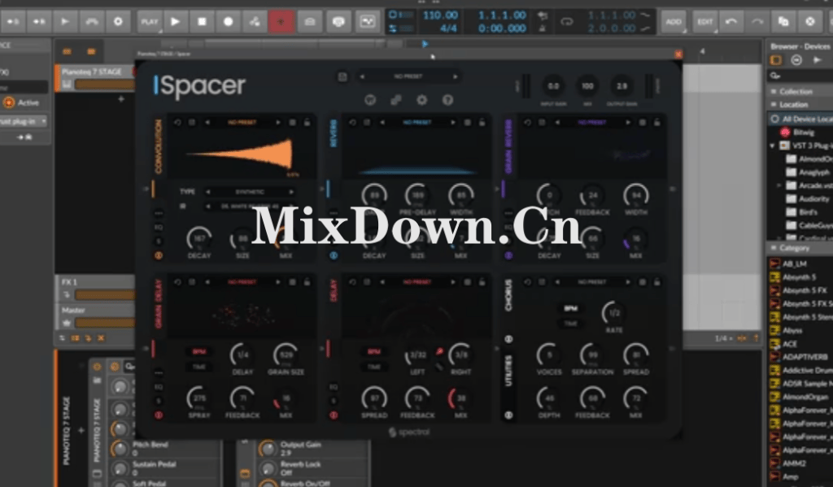Toggle BPM sync in the Grain Delay module

(x=198, y=352)
